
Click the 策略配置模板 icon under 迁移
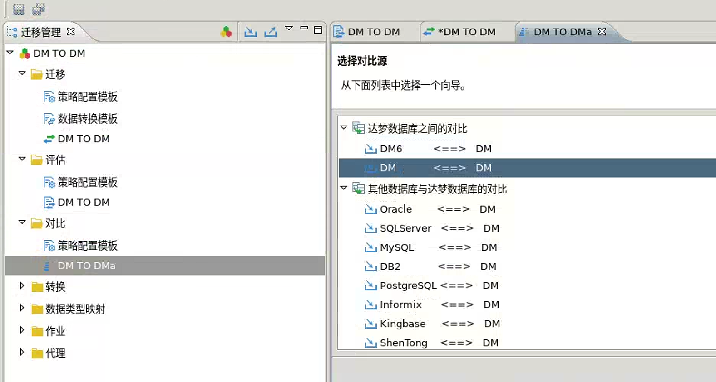point(49,97)
